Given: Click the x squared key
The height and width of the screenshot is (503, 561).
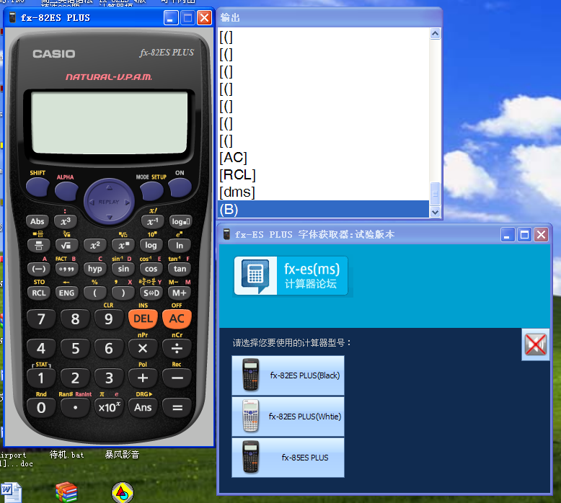Looking at the screenshot, I should 94,245.
